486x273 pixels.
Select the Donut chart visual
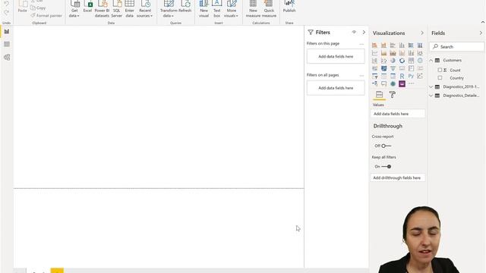pos(402,61)
